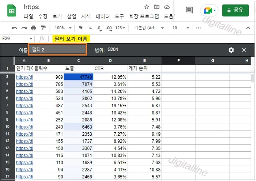This screenshot has width=256, height=181.
Task: Open the 확장 프로그램 menu
Action: 144,16
